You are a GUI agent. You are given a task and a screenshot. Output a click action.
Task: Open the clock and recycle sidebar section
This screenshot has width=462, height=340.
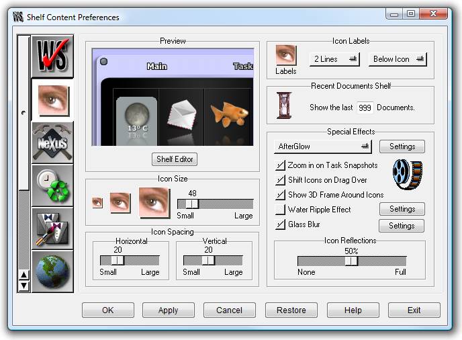tap(52, 185)
